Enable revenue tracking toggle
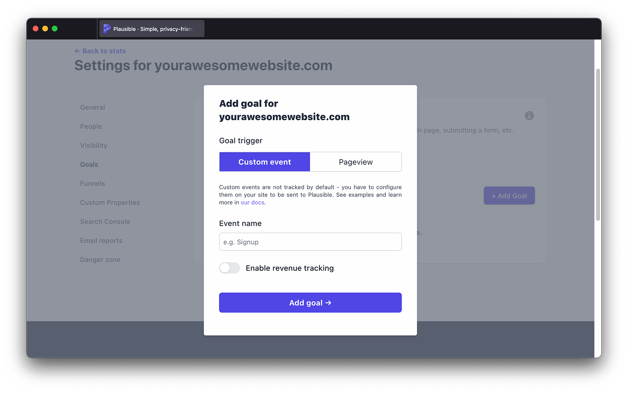The image size is (628, 393). (230, 268)
